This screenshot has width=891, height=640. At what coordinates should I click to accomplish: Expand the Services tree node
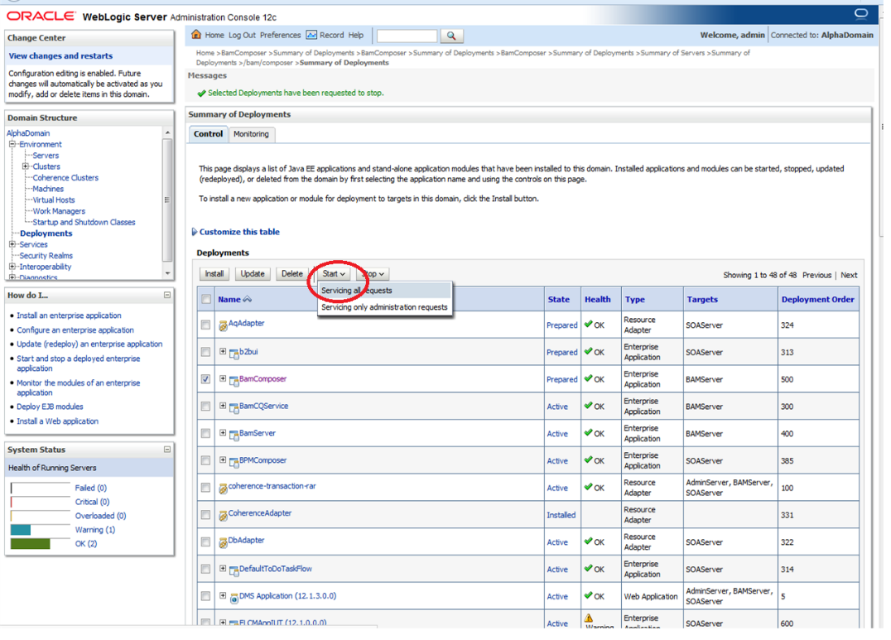(x=12, y=244)
